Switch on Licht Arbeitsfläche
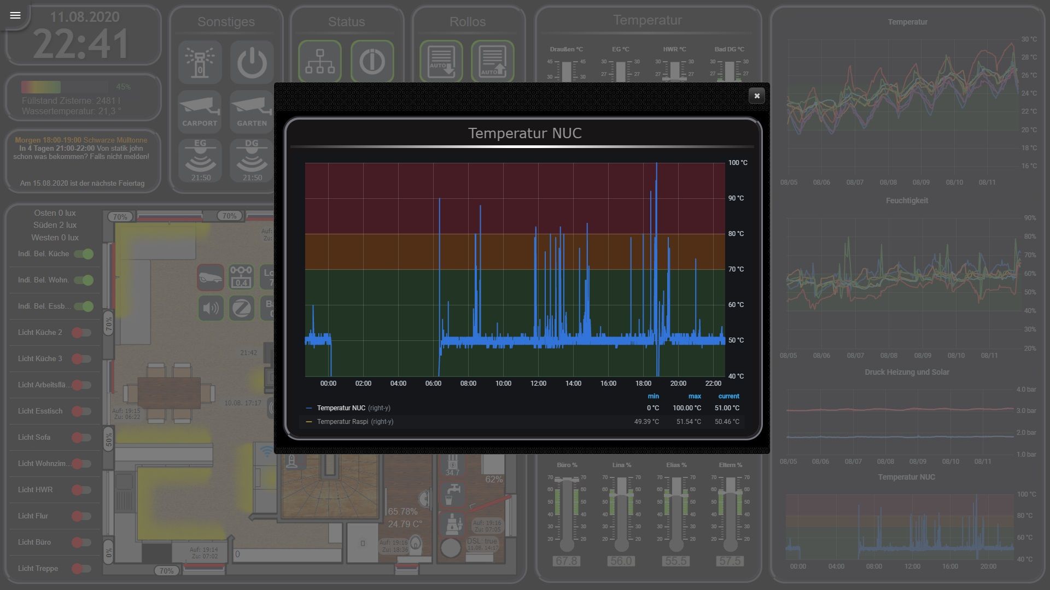This screenshot has height=590, width=1050. tap(81, 385)
